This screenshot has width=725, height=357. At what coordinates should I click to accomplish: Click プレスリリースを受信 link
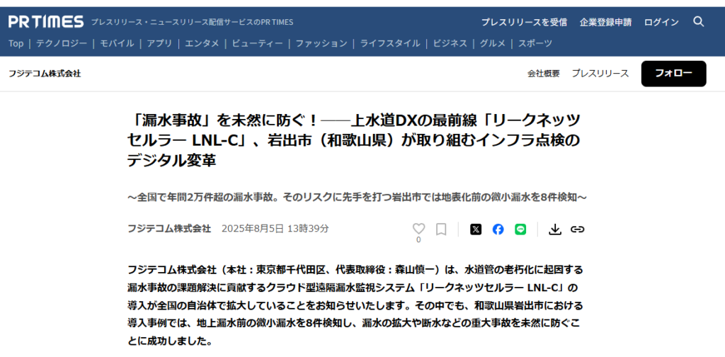pyautogui.click(x=525, y=22)
